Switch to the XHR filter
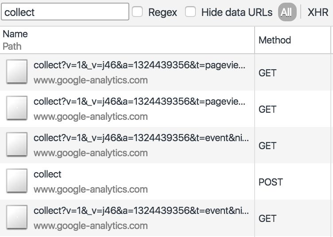Screen dimensions: 333x237 pyautogui.click(x=318, y=12)
